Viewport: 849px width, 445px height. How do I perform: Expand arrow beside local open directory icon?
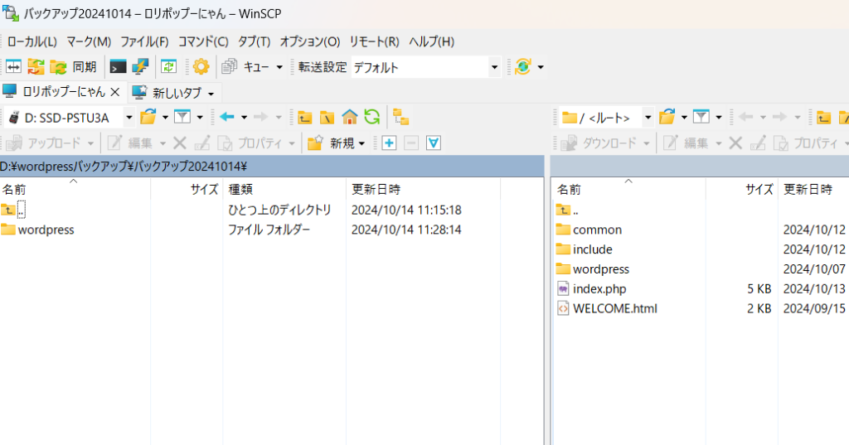click(x=165, y=117)
